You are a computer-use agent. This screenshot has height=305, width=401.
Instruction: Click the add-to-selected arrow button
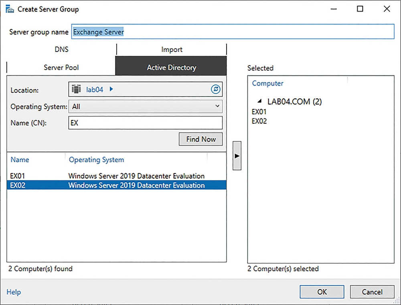tap(237, 156)
